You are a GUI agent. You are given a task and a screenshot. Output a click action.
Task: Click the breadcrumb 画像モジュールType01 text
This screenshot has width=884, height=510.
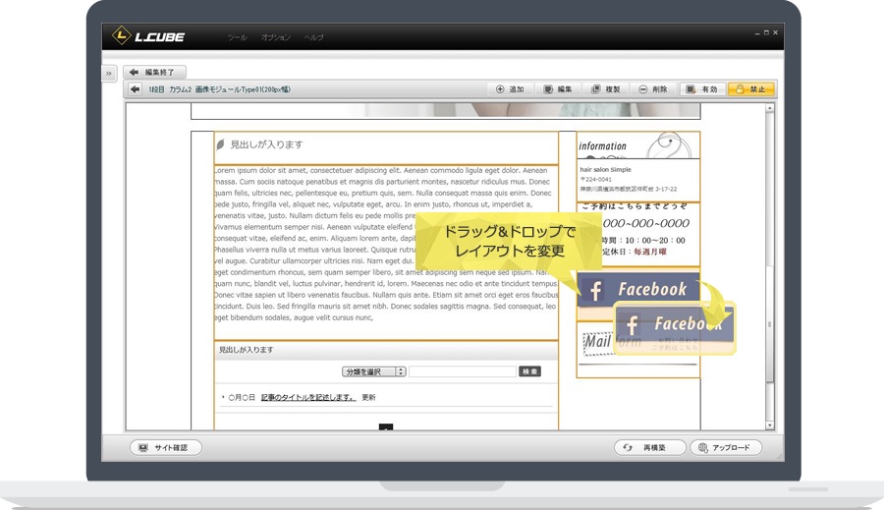click(243, 89)
